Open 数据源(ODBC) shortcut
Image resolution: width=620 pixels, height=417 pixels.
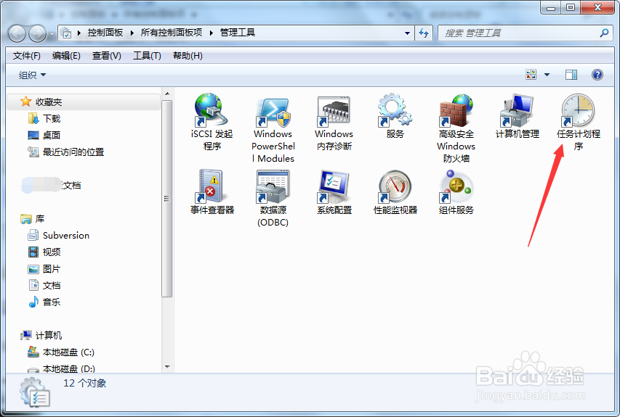click(273, 198)
